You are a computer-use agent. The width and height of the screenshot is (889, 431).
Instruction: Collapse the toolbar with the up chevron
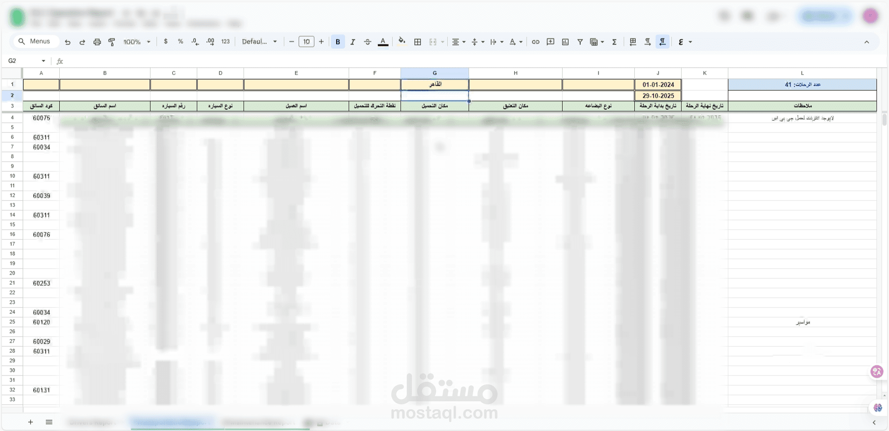[867, 42]
